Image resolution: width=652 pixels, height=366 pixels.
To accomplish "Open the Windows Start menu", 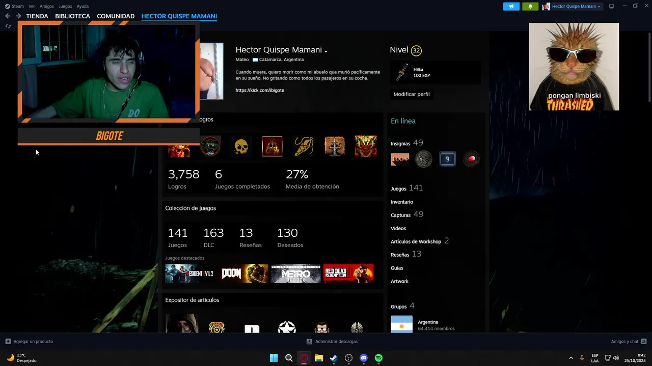I will coord(274,358).
